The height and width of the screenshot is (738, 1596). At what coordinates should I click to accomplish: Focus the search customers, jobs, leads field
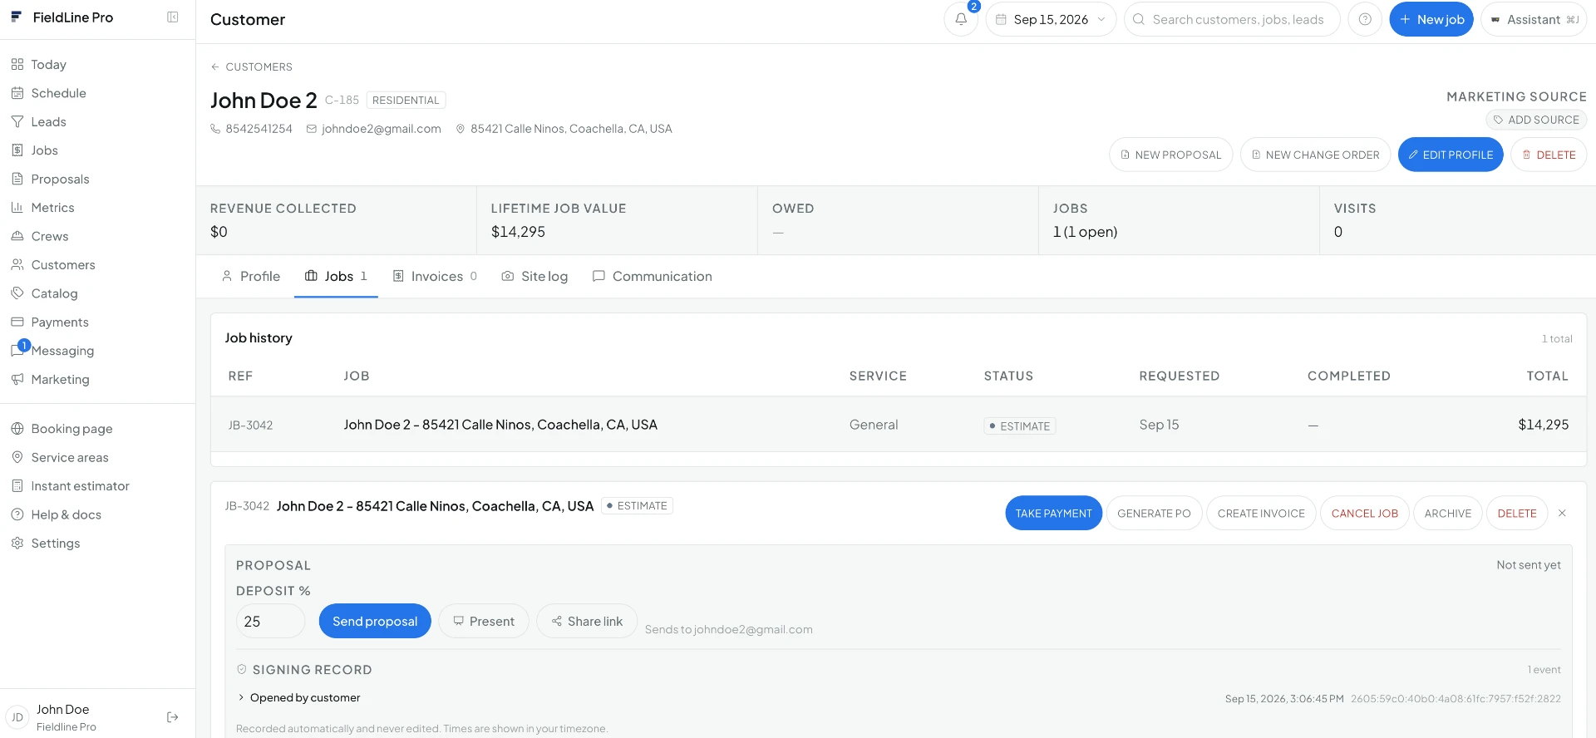tap(1232, 19)
